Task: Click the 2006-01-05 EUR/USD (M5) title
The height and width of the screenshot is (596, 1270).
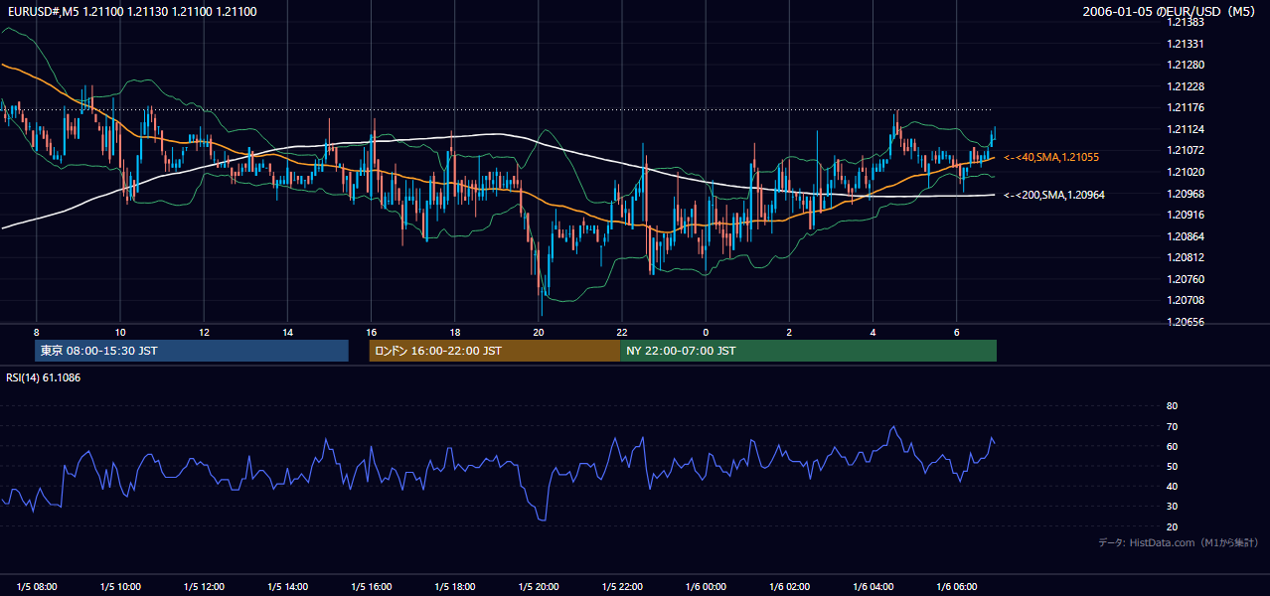Action: click(x=1170, y=12)
